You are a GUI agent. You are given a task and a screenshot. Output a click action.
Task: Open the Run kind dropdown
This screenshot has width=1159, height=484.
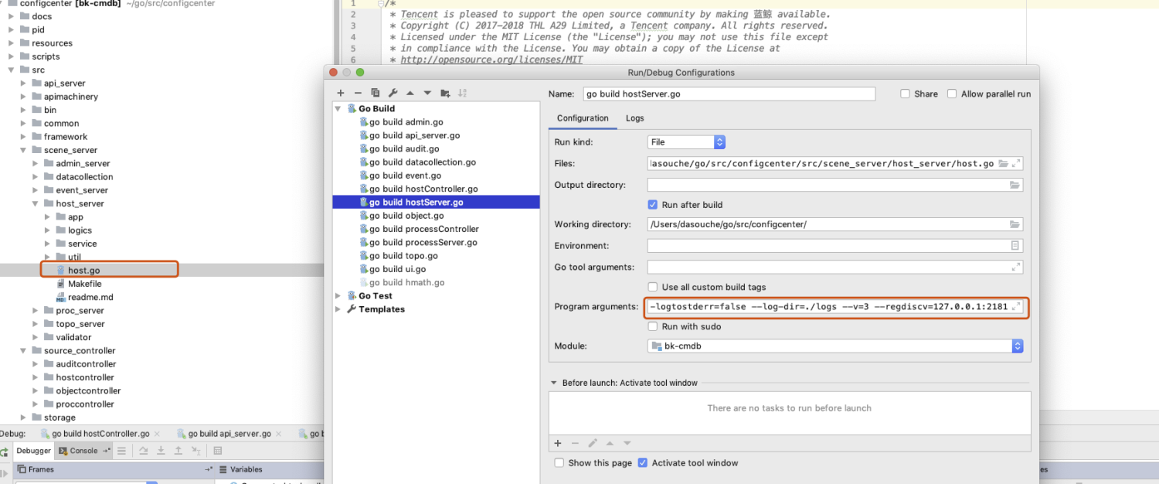(x=686, y=142)
